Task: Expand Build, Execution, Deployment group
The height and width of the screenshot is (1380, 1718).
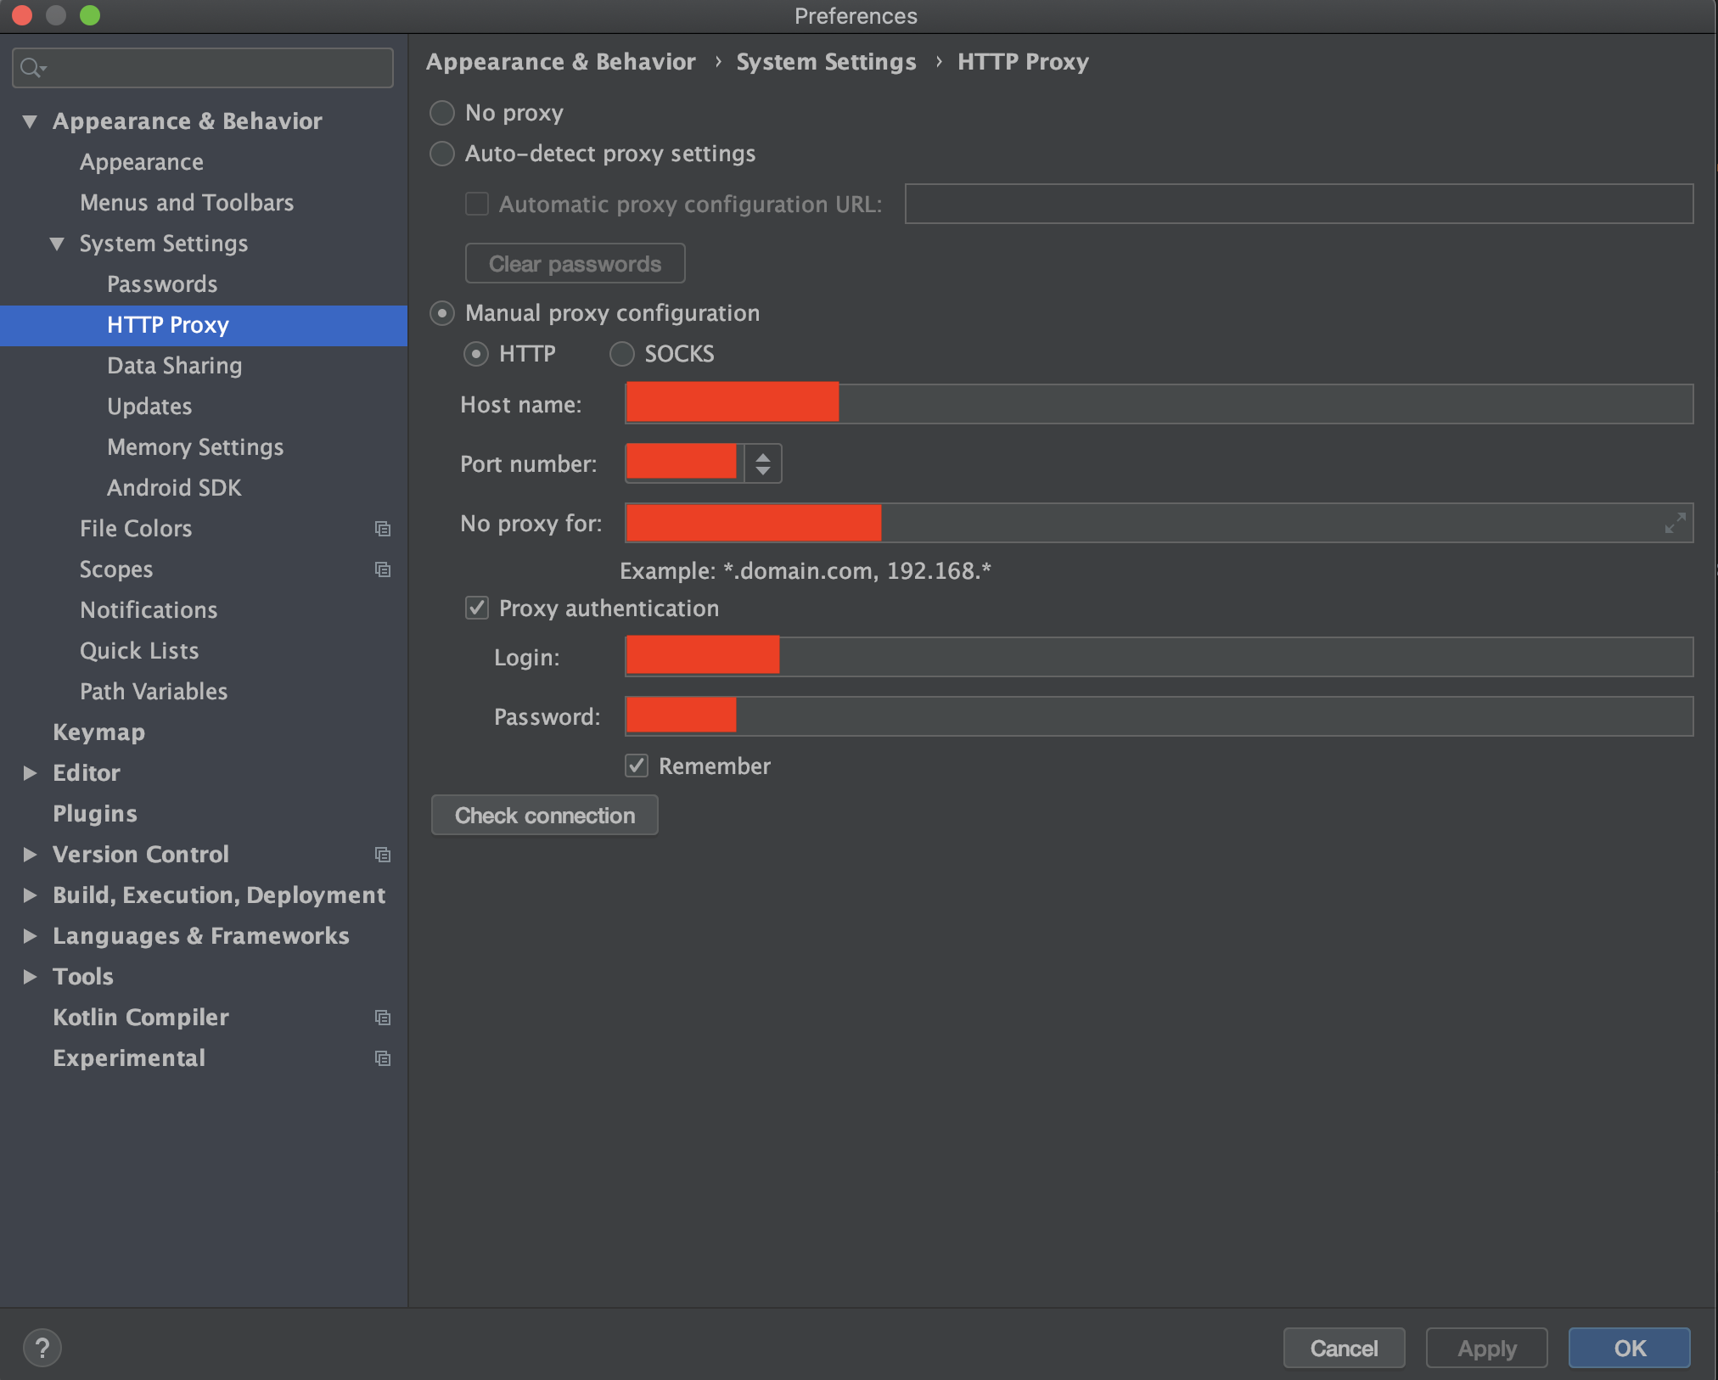Action: point(30,895)
